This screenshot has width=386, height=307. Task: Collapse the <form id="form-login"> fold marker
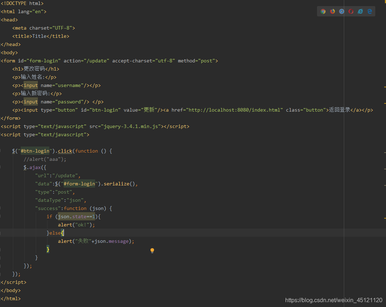point(0,61)
